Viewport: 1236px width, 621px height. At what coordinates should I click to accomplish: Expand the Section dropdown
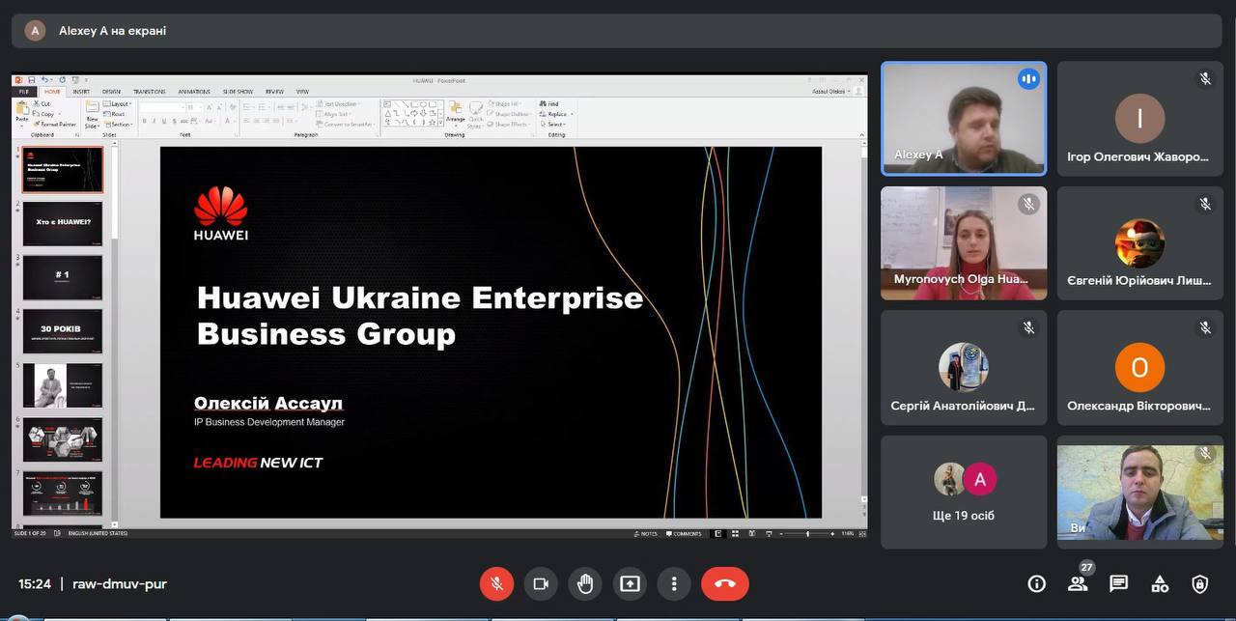(119, 125)
